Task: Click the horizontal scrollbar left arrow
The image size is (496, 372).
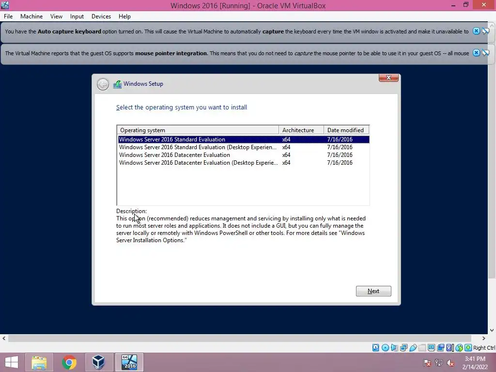Action: (x=4, y=339)
